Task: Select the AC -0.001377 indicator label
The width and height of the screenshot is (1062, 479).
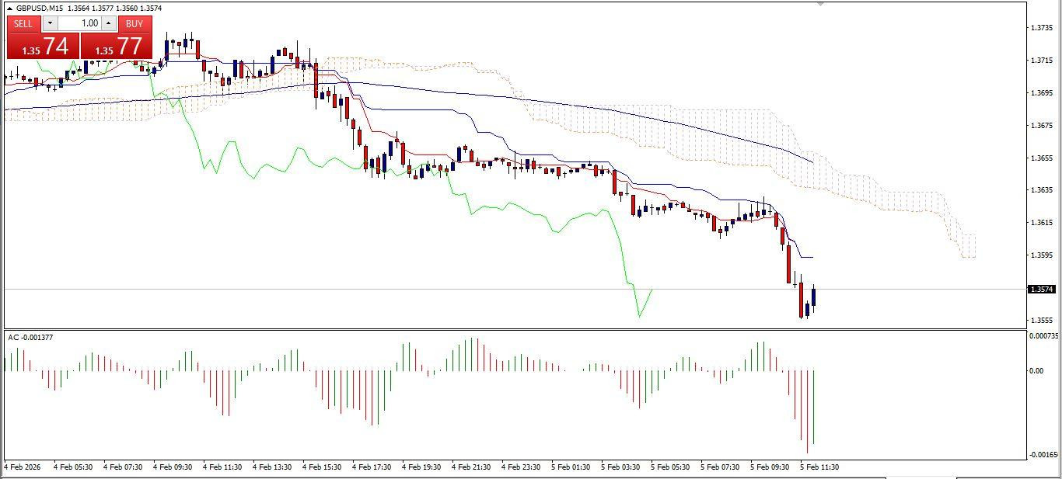Action: [30, 337]
